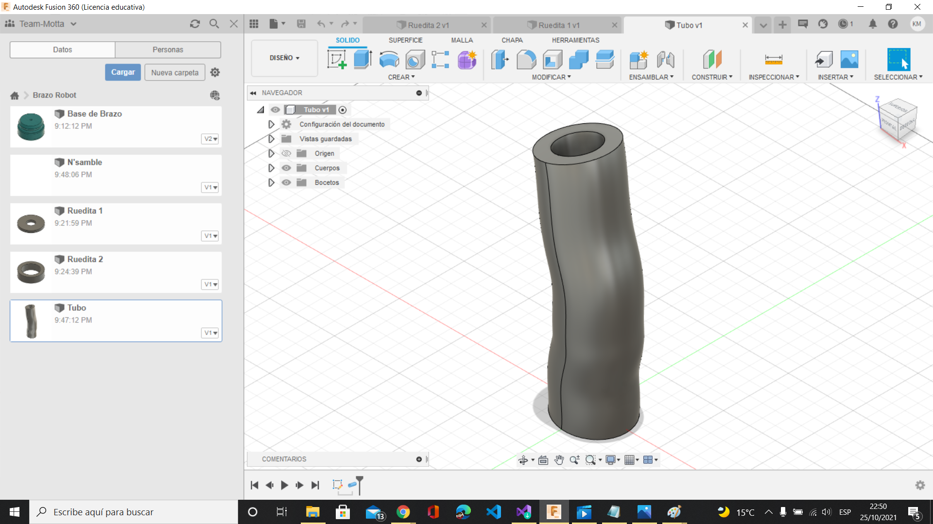Launch Google Chrome from the taskbar
Screen dimensions: 933x524
(404, 512)
